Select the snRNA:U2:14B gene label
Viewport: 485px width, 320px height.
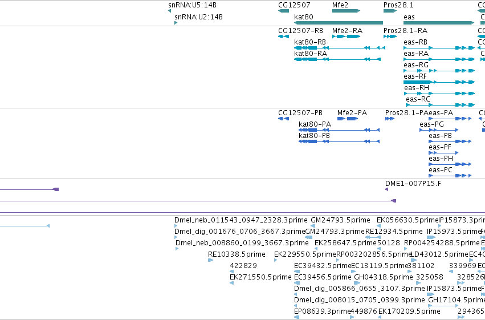click(x=198, y=17)
